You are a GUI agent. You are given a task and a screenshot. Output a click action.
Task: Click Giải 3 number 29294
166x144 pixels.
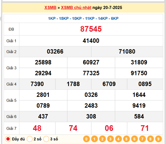pyautogui.click(x=43, y=73)
